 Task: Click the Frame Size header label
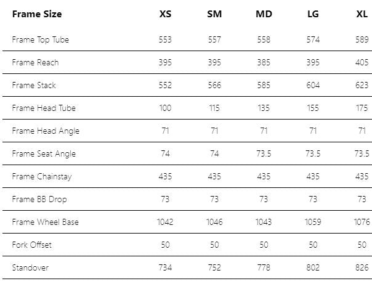37,14
